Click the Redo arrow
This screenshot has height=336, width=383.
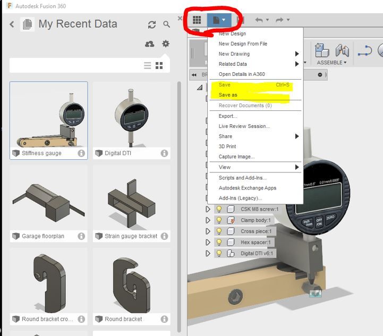[x=279, y=20]
